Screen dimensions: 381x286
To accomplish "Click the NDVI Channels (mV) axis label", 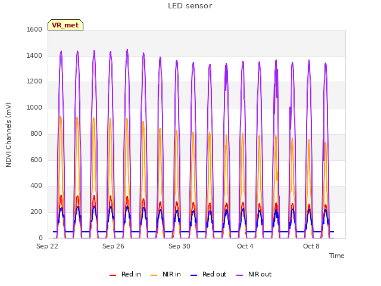I will click(8, 135).
